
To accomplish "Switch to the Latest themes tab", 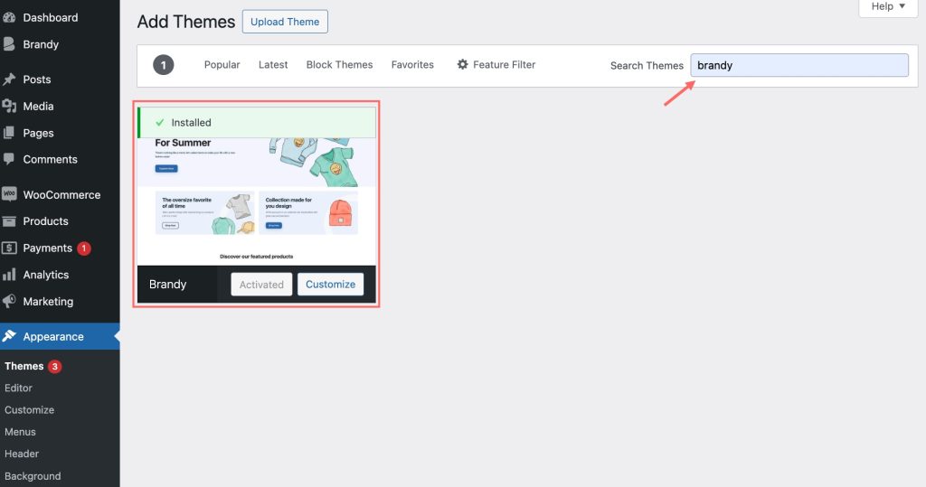I will point(273,65).
